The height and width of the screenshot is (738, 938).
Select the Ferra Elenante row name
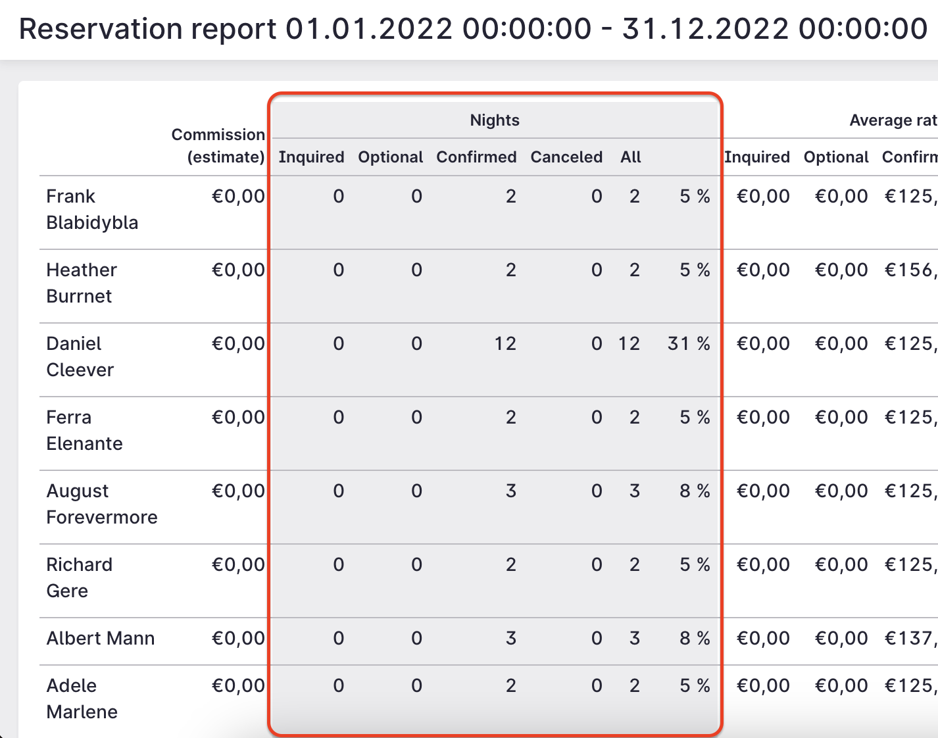pos(84,430)
